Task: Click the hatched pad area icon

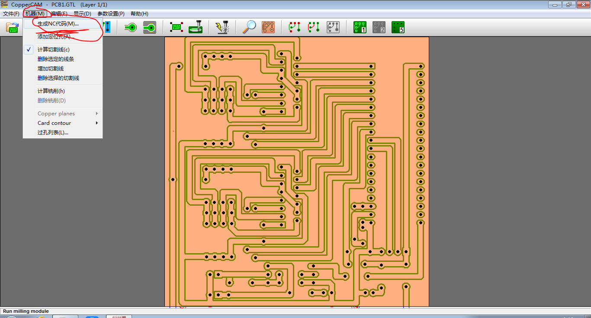Action: (x=149, y=28)
